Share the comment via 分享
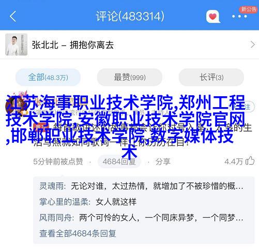The height and width of the screenshot is (251, 259). click(x=163, y=161)
